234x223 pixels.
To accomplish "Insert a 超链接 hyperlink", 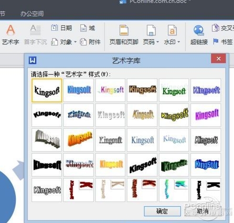I will point(199,35).
